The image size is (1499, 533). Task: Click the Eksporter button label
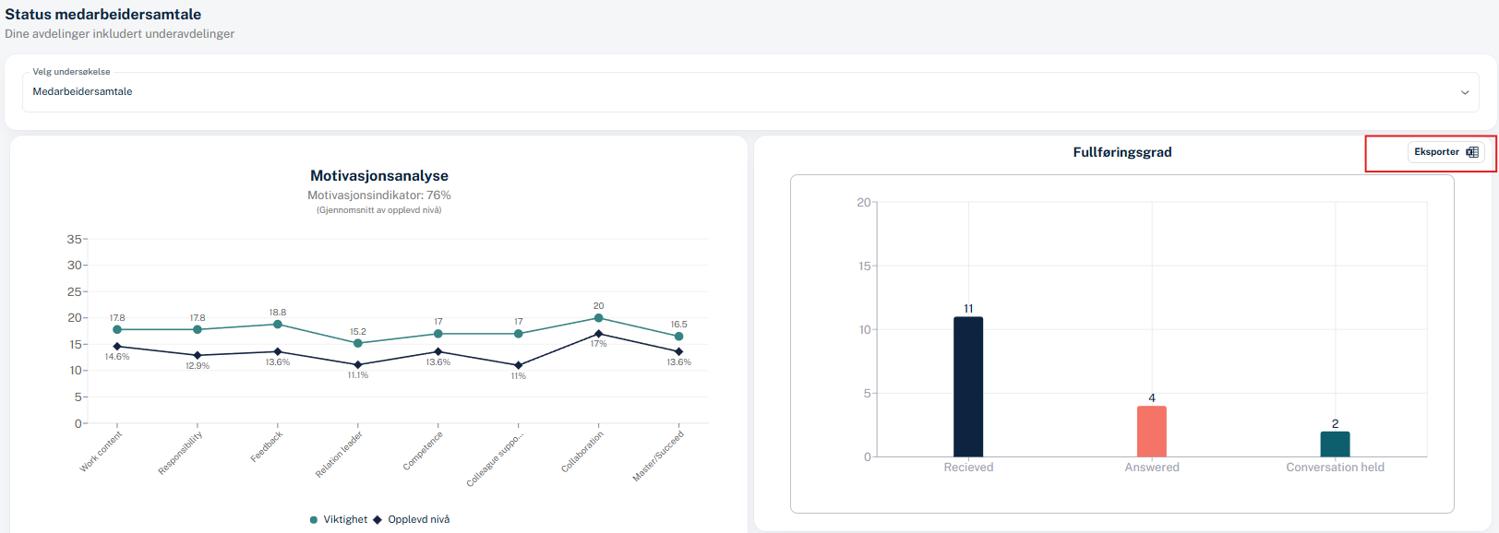1436,152
